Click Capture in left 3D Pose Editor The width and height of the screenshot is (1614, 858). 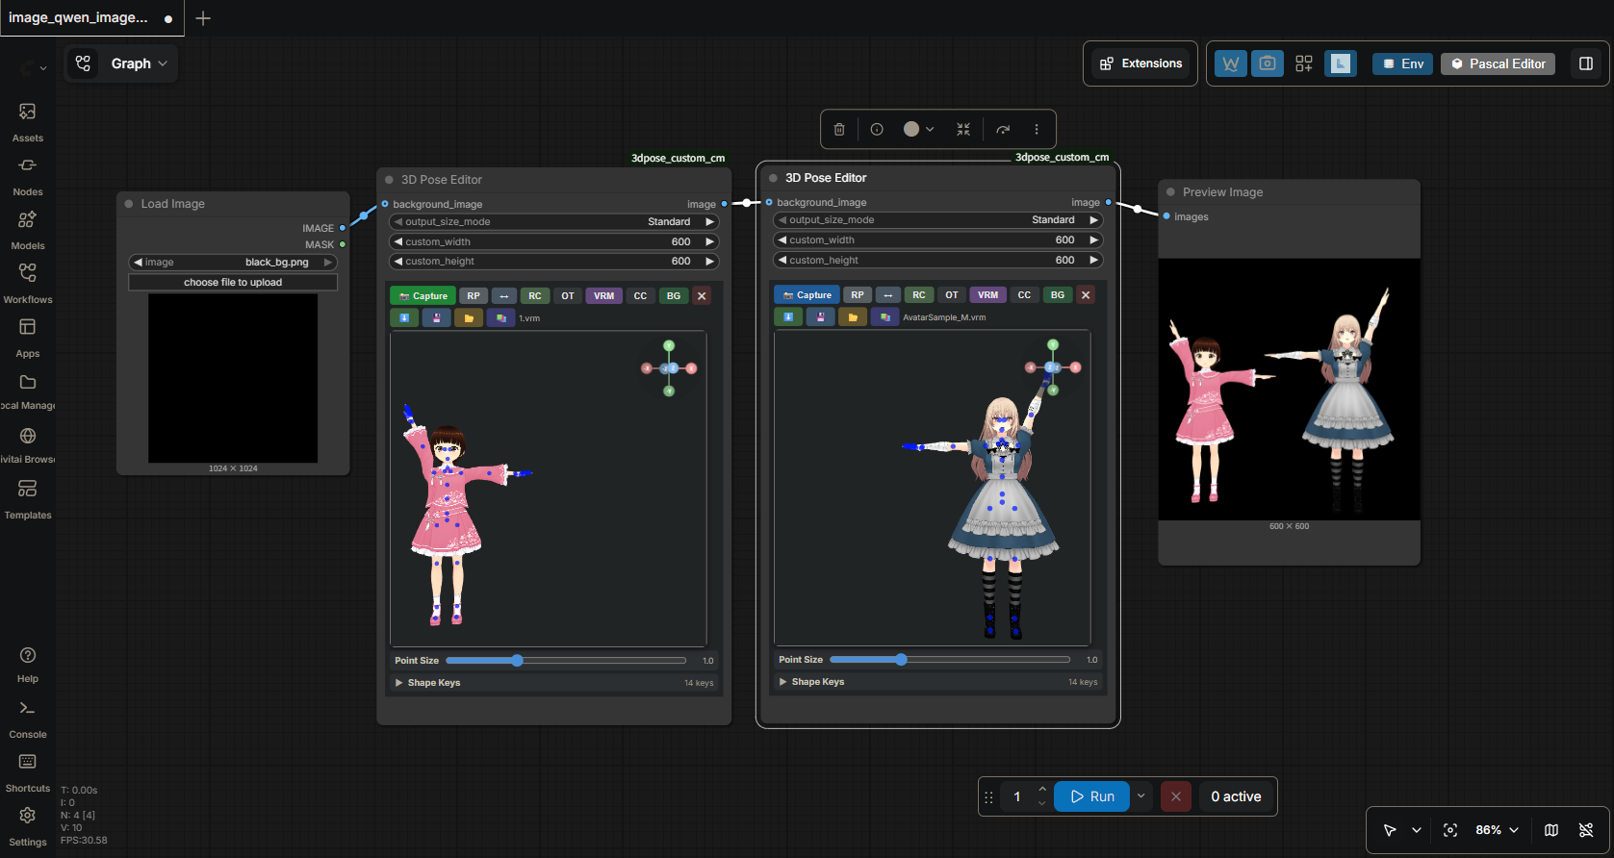[423, 296]
